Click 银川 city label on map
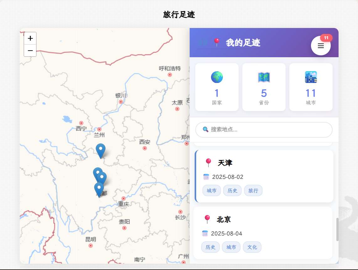The height and width of the screenshot is (270, 358). click(x=121, y=95)
